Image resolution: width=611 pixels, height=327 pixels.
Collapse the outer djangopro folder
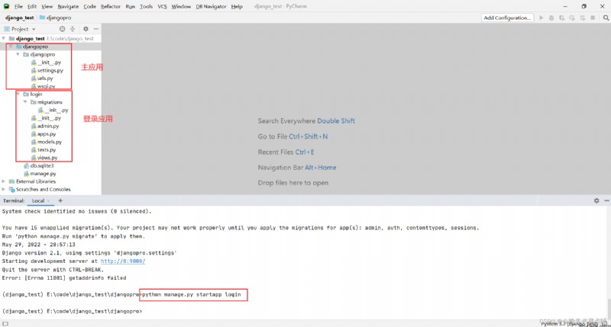(11, 46)
